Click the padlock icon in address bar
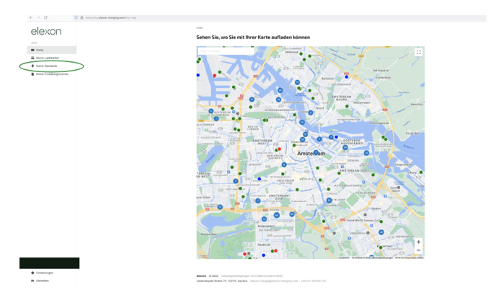The image size is (496, 308). pyautogui.click(x=81, y=18)
